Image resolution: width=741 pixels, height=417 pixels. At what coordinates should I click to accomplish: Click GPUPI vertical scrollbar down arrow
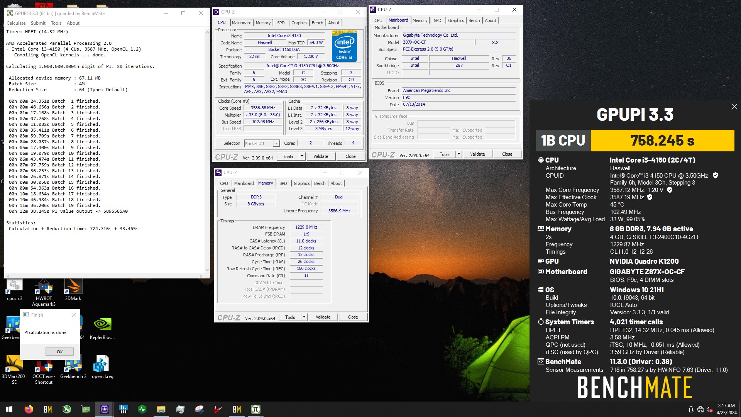pos(207,270)
